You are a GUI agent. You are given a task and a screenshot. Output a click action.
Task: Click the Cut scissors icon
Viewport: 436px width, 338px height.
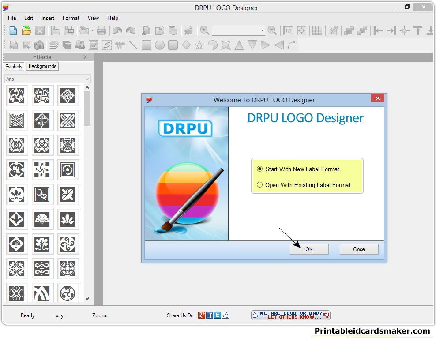coord(146,30)
